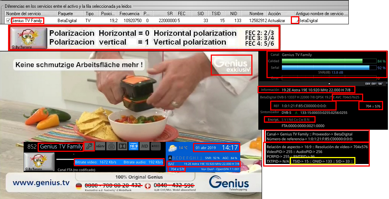Viewport: 389px width, 199px height.
Task: Click the key encryption icon beside the channel name
Action: click(89, 147)
